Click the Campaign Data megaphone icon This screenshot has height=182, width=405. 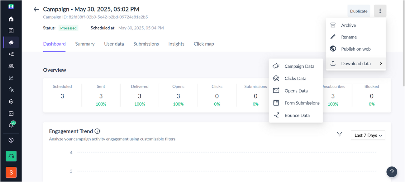[276, 66]
